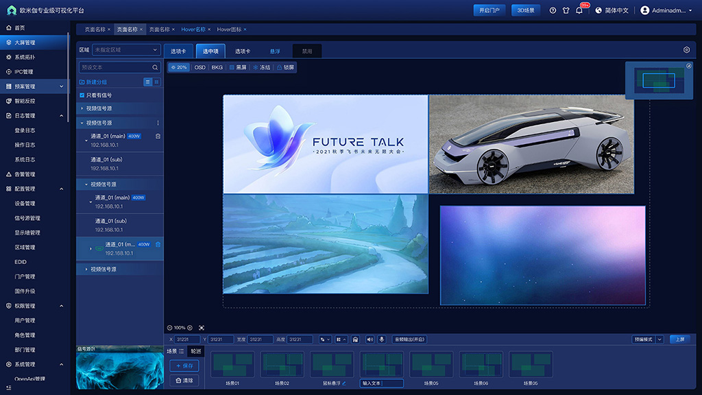Open the help question-mark icon
The width and height of the screenshot is (702, 395).
pos(553,10)
